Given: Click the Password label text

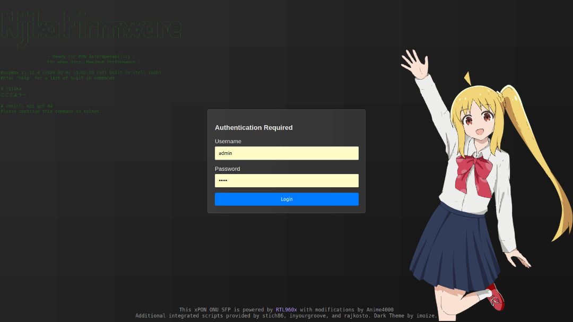Looking at the screenshot, I should (x=227, y=169).
